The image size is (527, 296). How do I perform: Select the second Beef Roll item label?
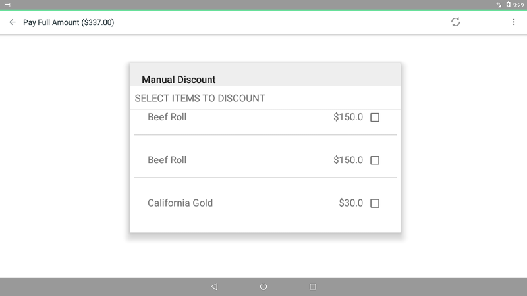(x=167, y=160)
